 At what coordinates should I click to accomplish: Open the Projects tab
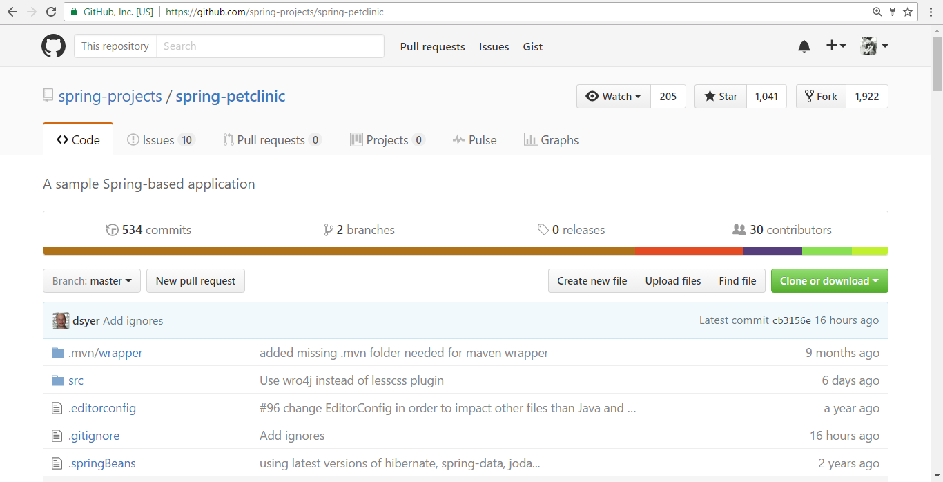(x=387, y=139)
